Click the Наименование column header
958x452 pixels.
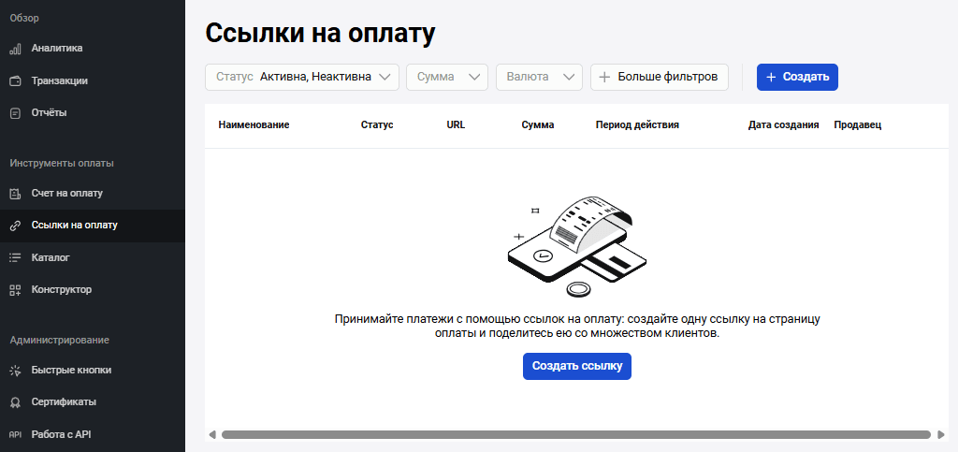[x=254, y=124]
